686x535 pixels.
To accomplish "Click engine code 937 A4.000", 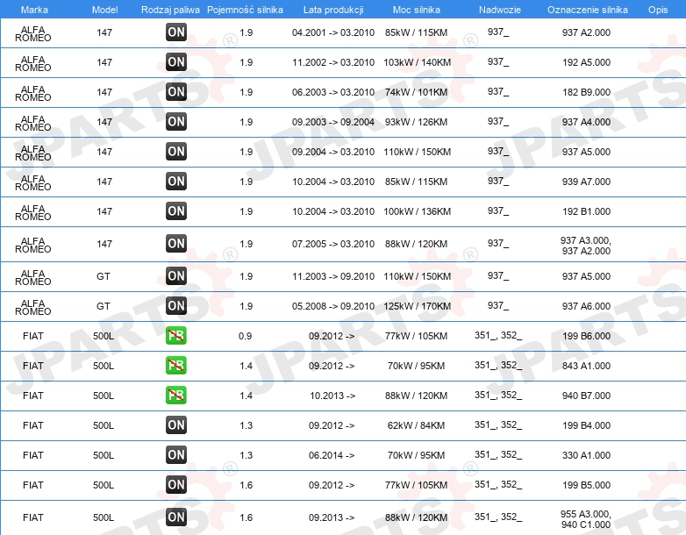I will pyautogui.click(x=586, y=122).
